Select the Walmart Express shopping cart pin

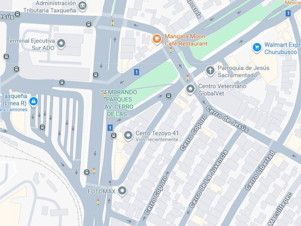[x=257, y=47]
